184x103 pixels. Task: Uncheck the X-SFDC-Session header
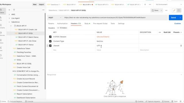pyautogui.click(x=50, y=37)
